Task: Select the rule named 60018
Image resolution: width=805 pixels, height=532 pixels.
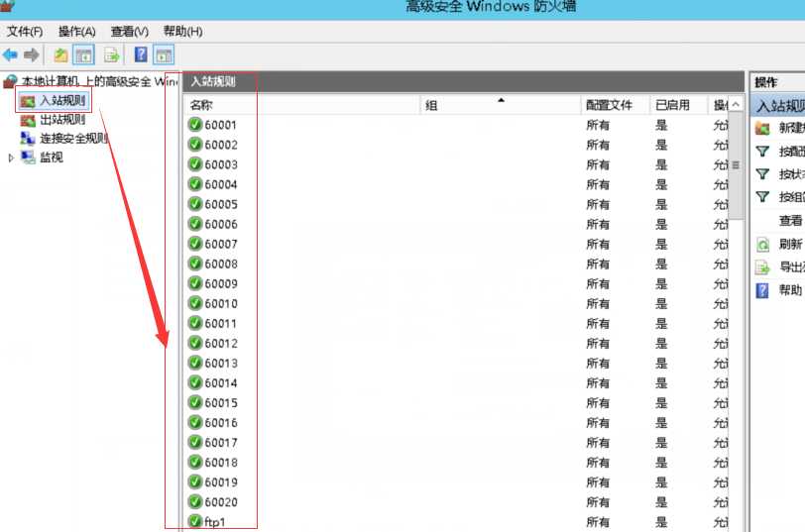Action: (x=221, y=463)
